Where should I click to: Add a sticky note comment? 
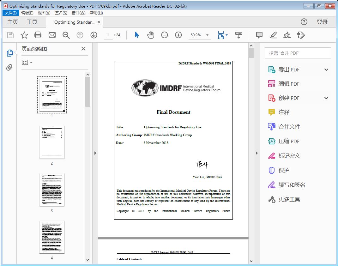click(259, 35)
